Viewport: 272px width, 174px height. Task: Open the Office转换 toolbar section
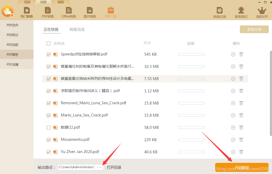coord(69,12)
